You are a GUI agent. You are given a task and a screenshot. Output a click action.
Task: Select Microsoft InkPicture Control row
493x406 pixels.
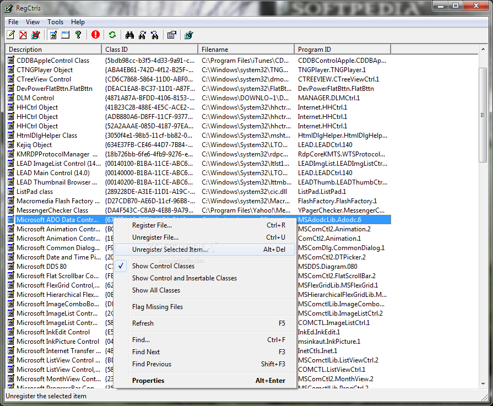pos(58,341)
